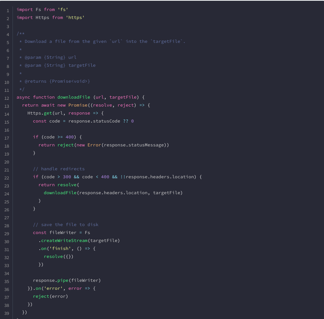Click '@param {String} targetFile' comment
The image size is (324, 319).
point(58,65)
